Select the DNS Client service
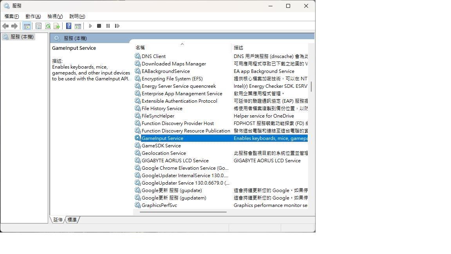The height and width of the screenshot is (254, 451). pos(154,56)
